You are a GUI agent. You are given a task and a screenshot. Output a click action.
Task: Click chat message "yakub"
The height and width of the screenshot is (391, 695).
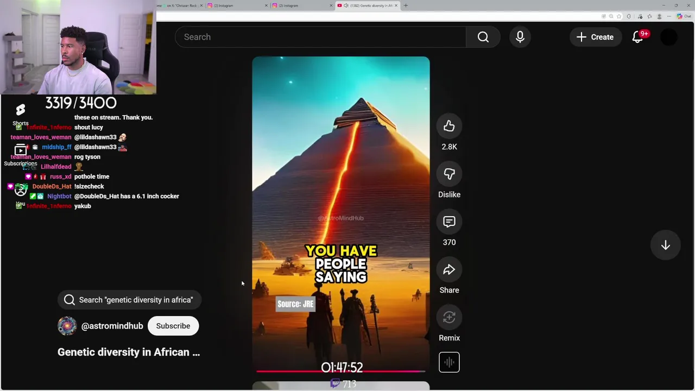tap(83, 206)
